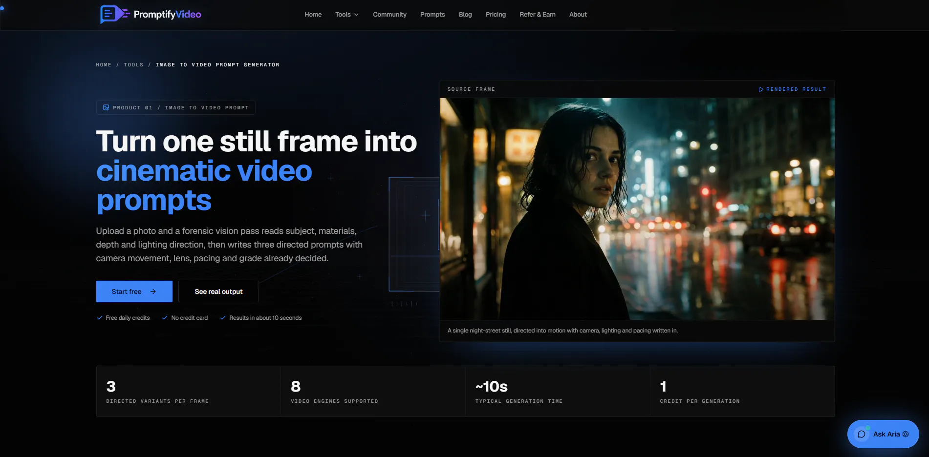Click the checkmark beside Free daily credits
This screenshot has height=457, width=929.
pos(100,318)
